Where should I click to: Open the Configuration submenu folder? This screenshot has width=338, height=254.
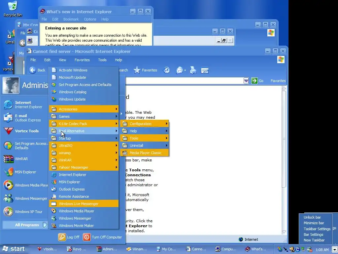145,124
